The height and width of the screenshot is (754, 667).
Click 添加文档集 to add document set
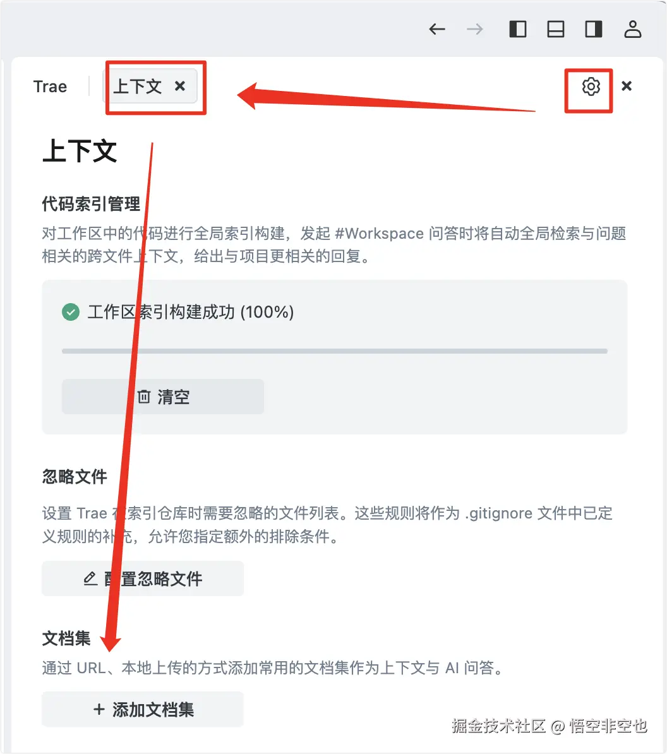143,709
